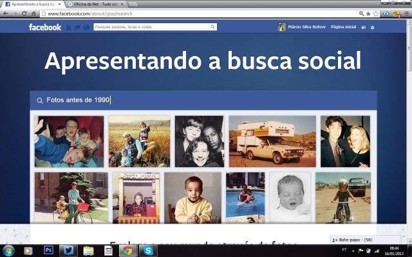Open Márcio Silva Bohrer profile link

point(306,27)
